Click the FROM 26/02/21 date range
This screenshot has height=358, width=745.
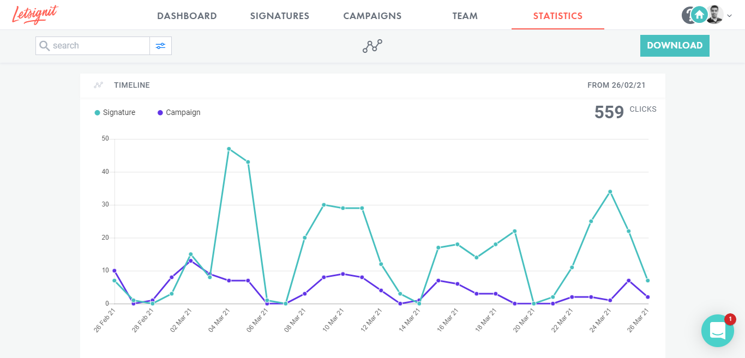coord(616,85)
